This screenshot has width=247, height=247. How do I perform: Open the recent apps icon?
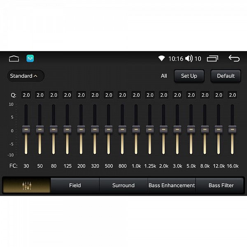(x=212, y=58)
